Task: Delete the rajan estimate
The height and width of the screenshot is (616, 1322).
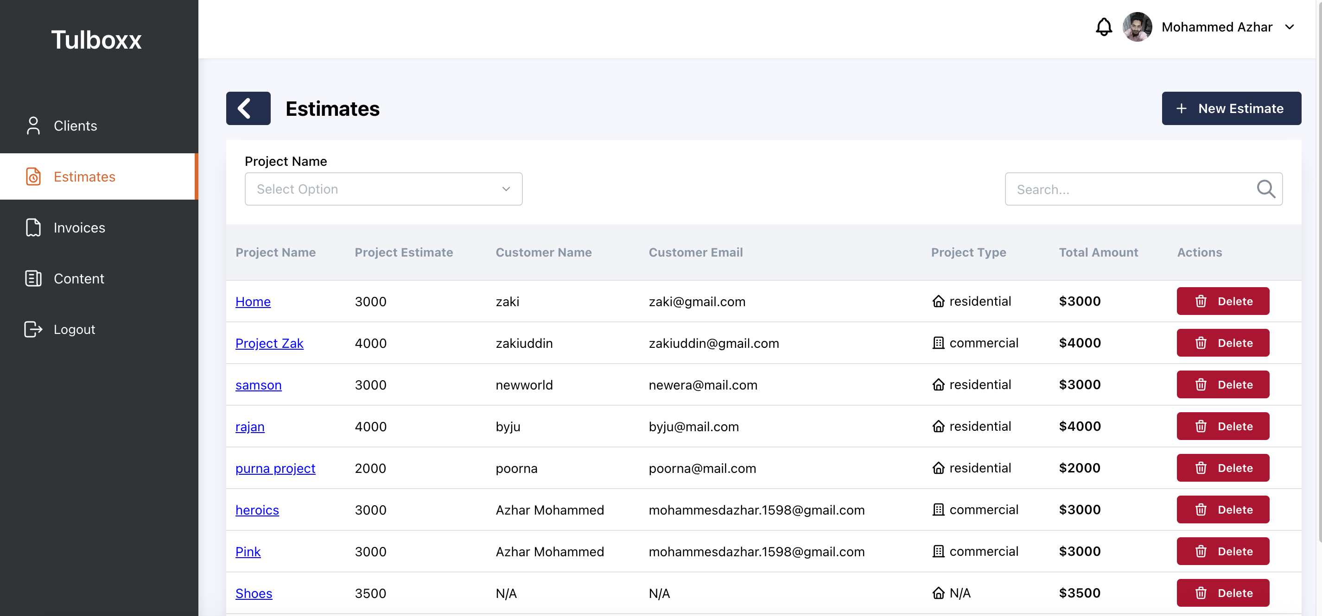Action: click(1223, 426)
